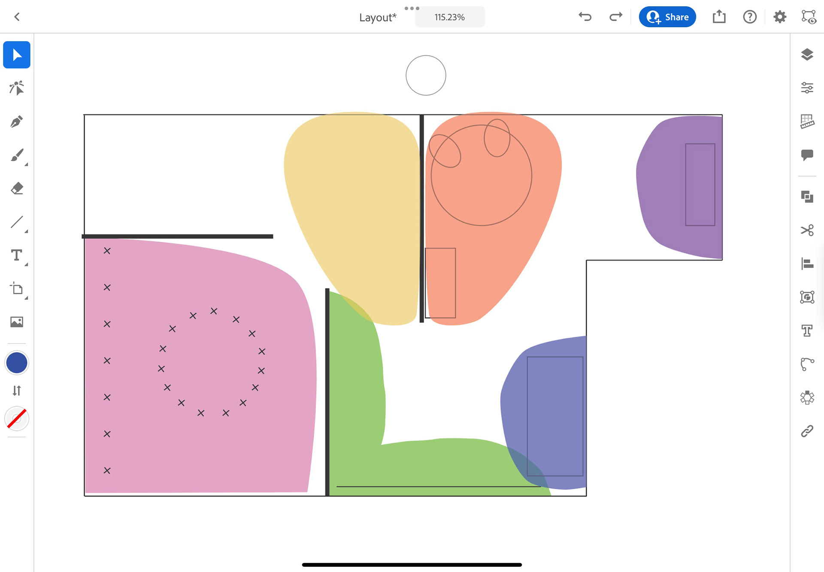The width and height of the screenshot is (824, 572).
Task: Open the Artboard tool
Action: (16, 289)
